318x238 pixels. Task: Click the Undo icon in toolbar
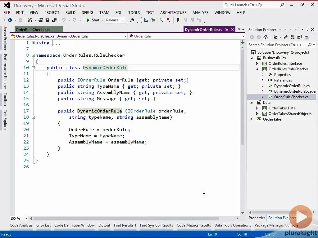tap(64, 20)
